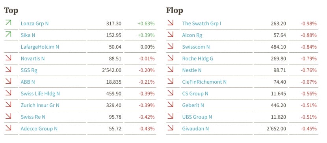
Task: Click the green up arrow beside Lonza Grp N
Action: (x=8, y=22)
